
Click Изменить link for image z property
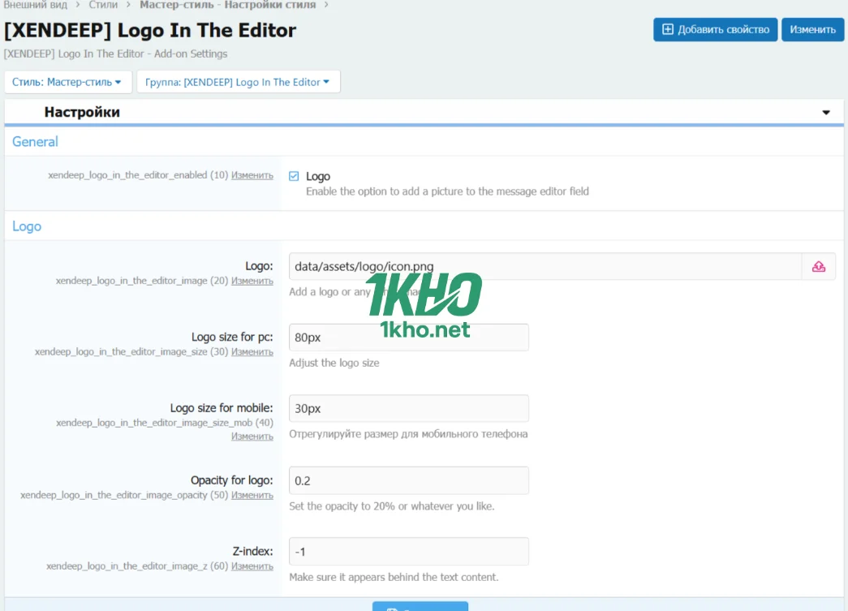pyautogui.click(x=252, y=566)
